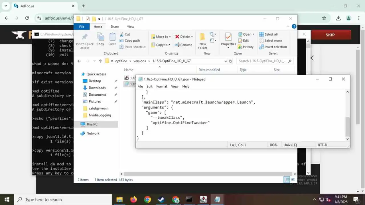The width and height of the screenshot is (365, 205).
Task: Click Edit in the Open group
Action: [x=243, y=40]
